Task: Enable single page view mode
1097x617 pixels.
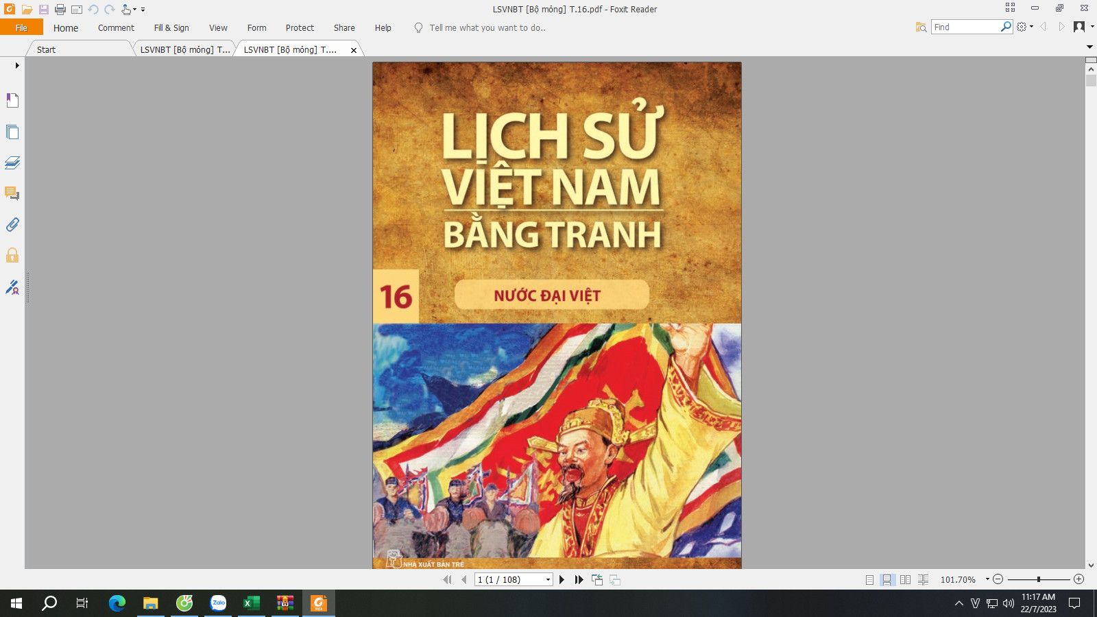Action: pyautogui.click(x=869, y=580)
